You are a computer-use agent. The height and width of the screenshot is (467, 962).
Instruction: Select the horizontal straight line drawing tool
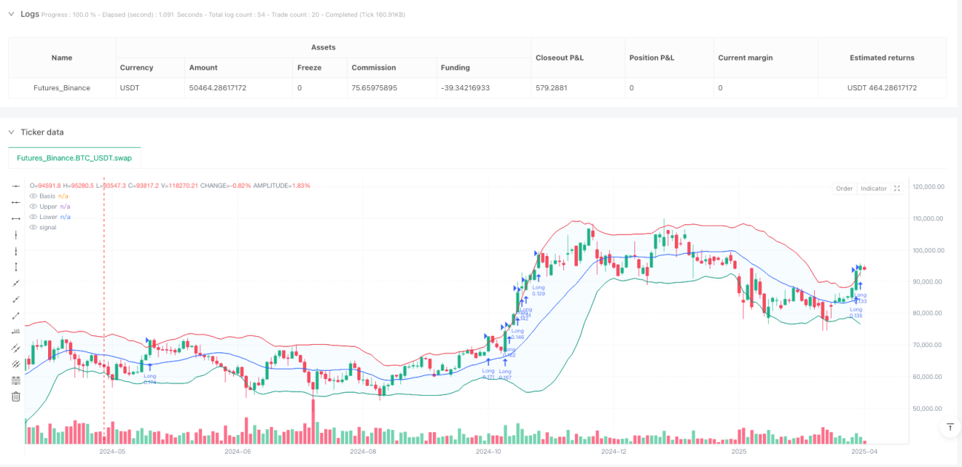pyautogui.click(x=16, y=186)
